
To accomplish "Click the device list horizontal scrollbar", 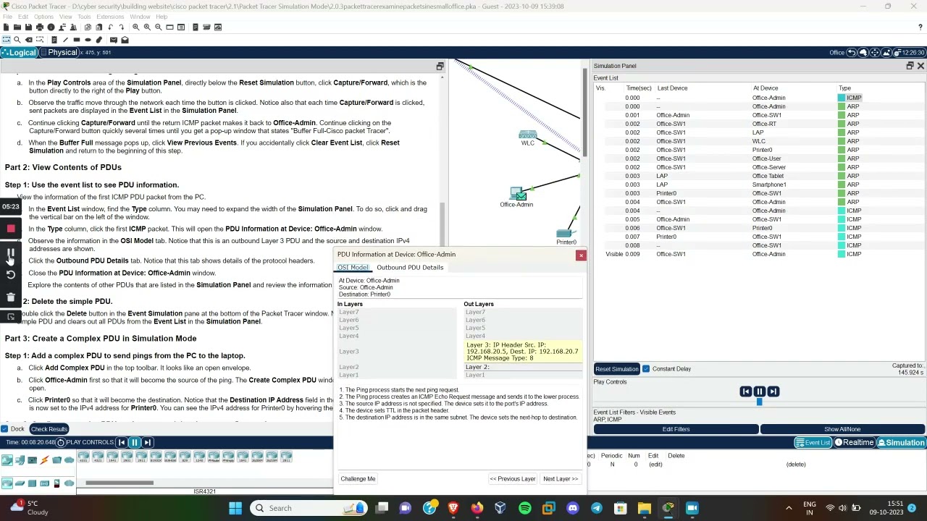I will 119,483.
